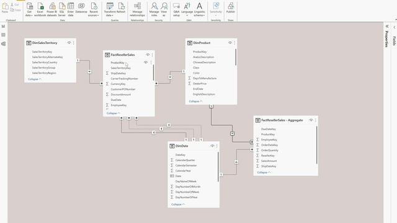Open Transform data dropdown
Viewport: 397px width, 223px height.
(x=110, y=10)
